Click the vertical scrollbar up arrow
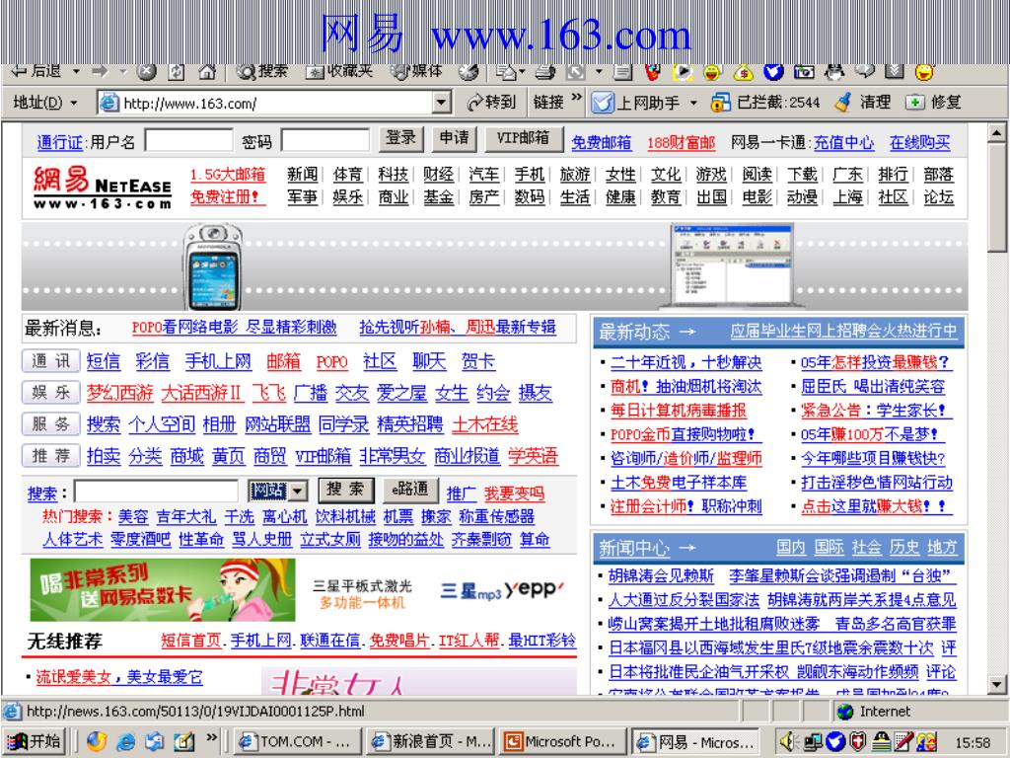 coord(996,133)
